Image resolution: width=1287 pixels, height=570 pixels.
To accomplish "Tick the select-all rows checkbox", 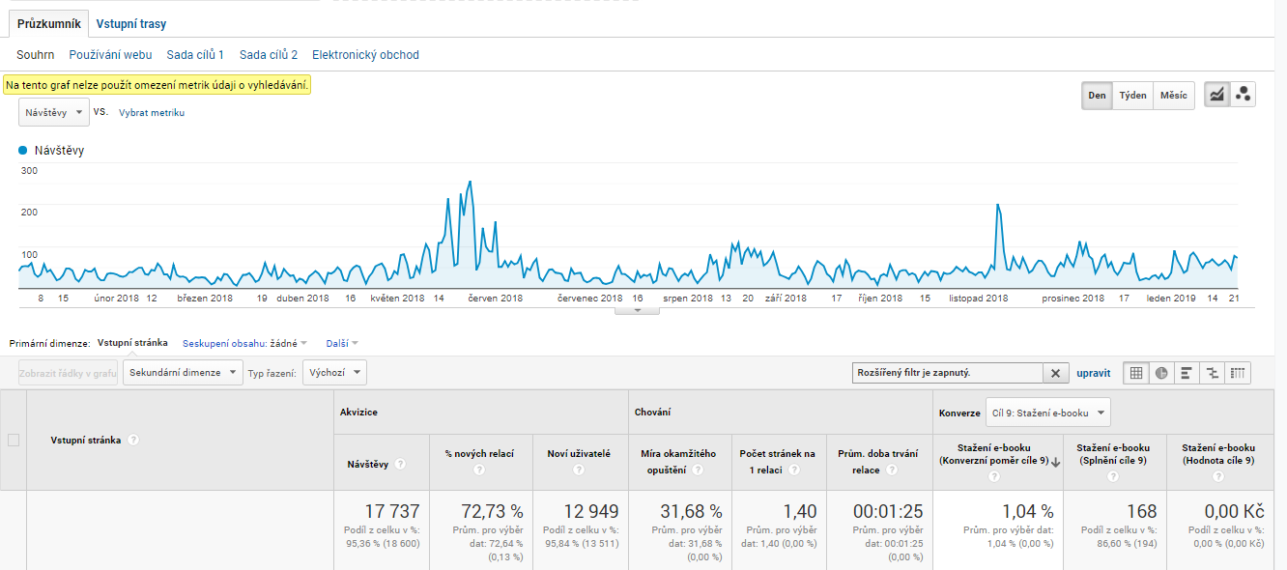I will (x=14, y=441).
